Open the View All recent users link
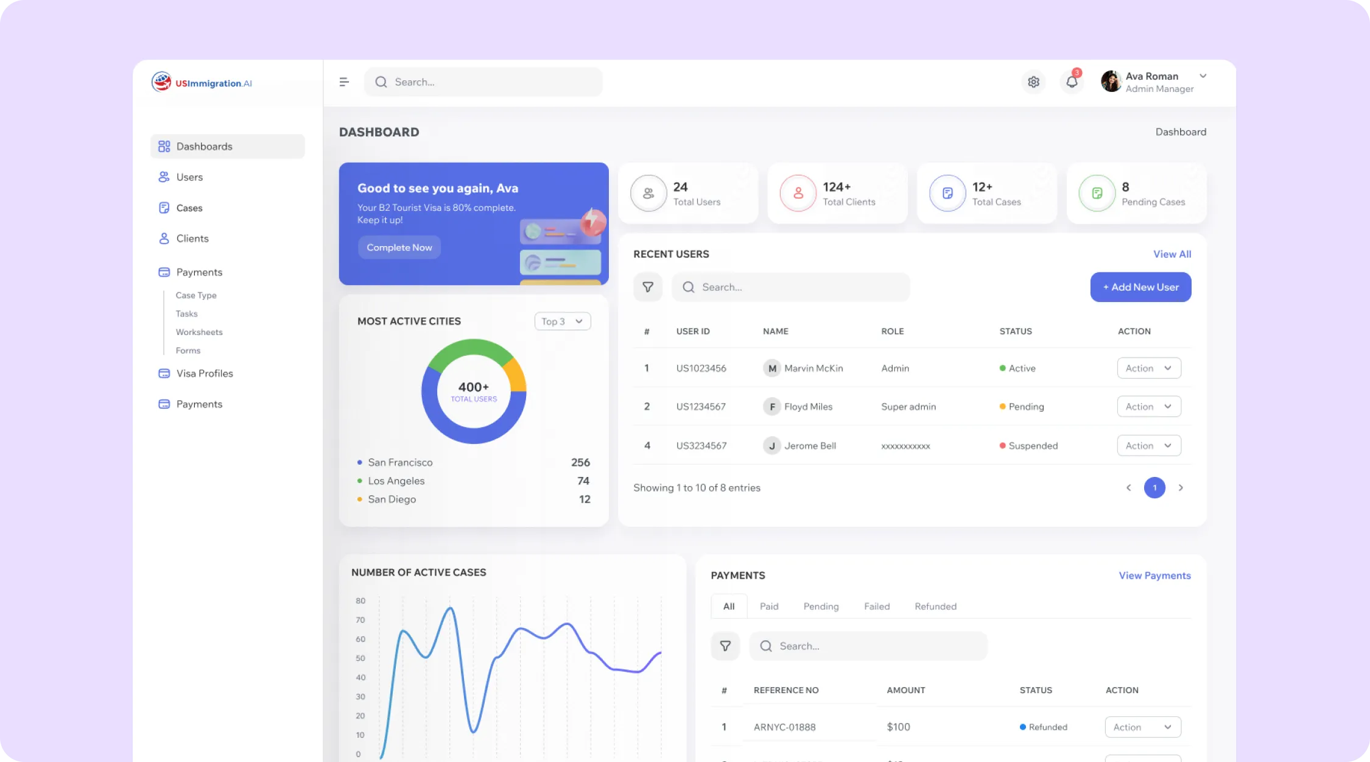Screen dimensions: 1370x762 (x=1172, y=254)
